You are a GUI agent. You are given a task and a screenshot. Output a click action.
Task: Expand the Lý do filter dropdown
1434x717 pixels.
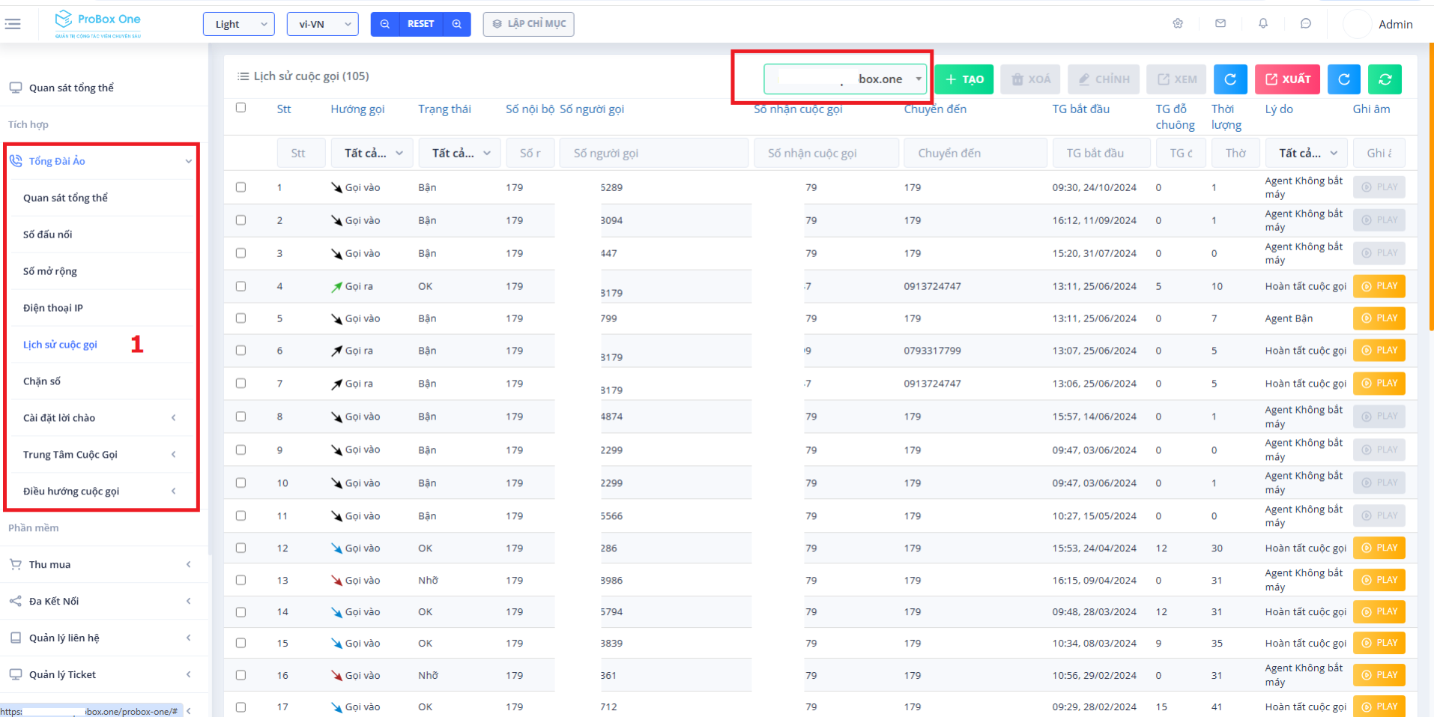pos(1306,154)
